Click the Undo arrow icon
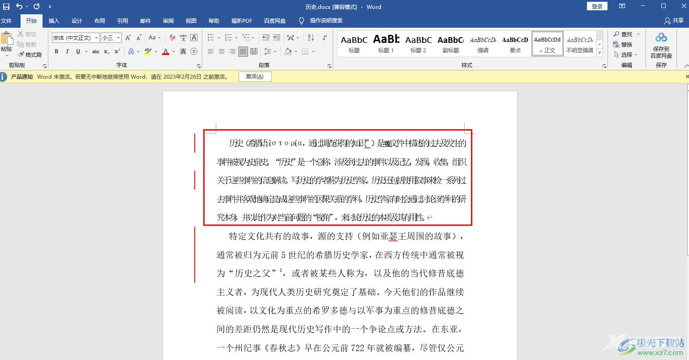This screenshot has width=689, height=360. tap(19, 7)
